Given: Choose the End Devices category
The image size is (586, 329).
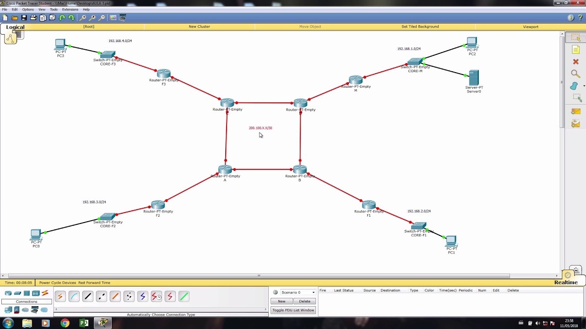Looking at the screenshot, I should coord(8,310).
